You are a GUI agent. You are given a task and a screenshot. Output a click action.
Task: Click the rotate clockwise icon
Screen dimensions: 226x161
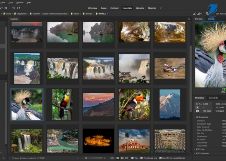point(19,8)
